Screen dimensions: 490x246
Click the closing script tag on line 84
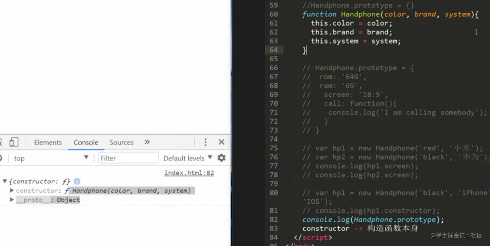[313, 237]
